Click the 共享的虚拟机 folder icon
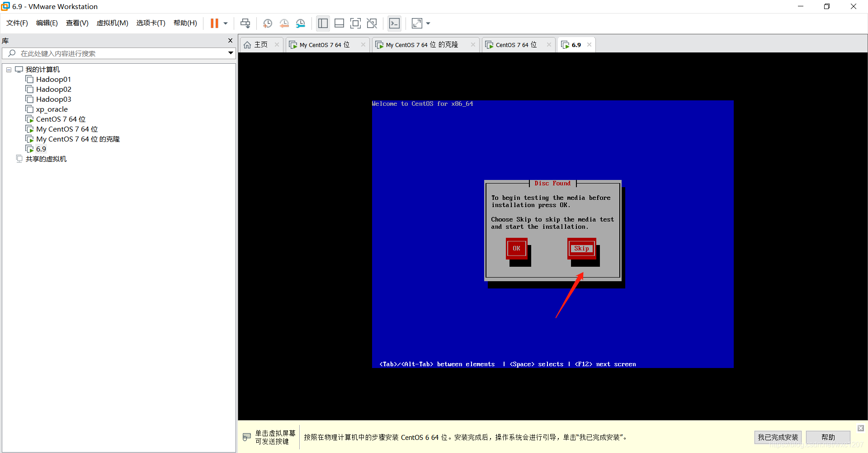The height and width of the screenshot is (453, 868). [19, 159]
